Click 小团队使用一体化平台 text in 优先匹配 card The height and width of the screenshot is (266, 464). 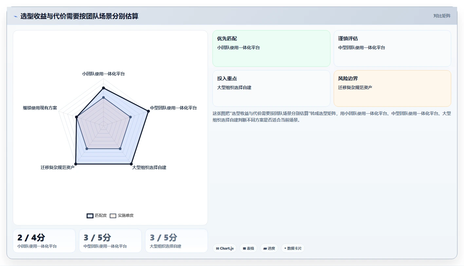pyautogui.click(x=238, y=47)
